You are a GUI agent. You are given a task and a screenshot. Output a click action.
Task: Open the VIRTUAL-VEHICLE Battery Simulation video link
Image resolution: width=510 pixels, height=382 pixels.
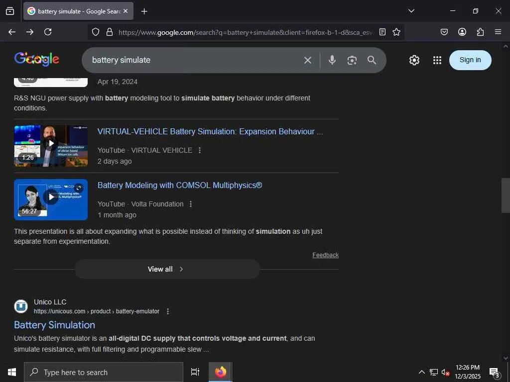(x=210, y=131)
